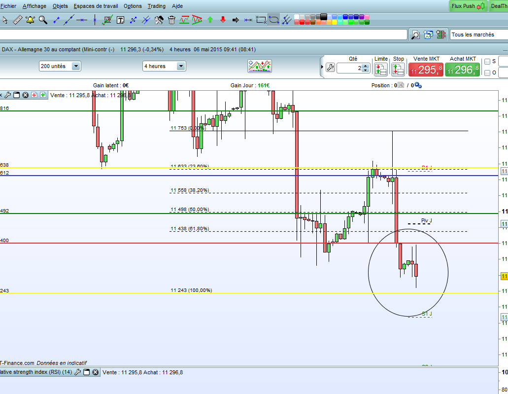Click the market search input field
This screenshot has width=508, height=394.
coord(203,35)
